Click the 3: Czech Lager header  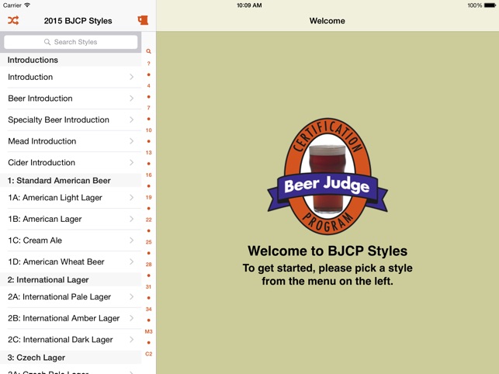tap(71, 358)
